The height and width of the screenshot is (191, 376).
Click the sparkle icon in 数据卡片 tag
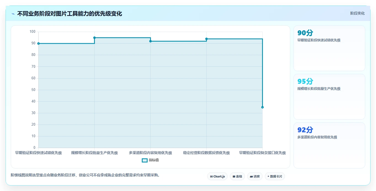(x=268, y=176)
